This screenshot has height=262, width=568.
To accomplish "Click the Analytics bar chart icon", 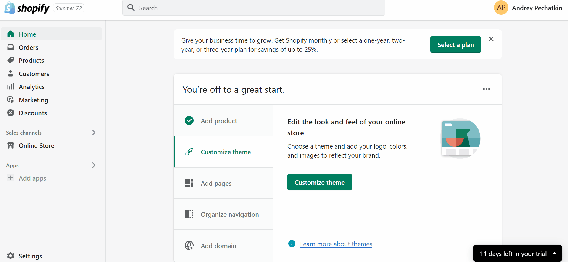I will click(x=11, y=87).
